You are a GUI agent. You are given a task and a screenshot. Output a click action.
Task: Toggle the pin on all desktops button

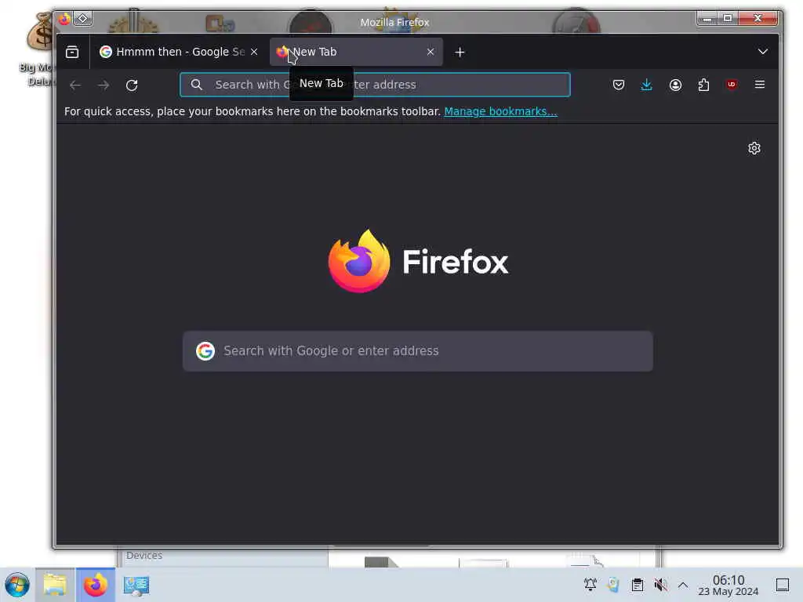pos(82,19)
